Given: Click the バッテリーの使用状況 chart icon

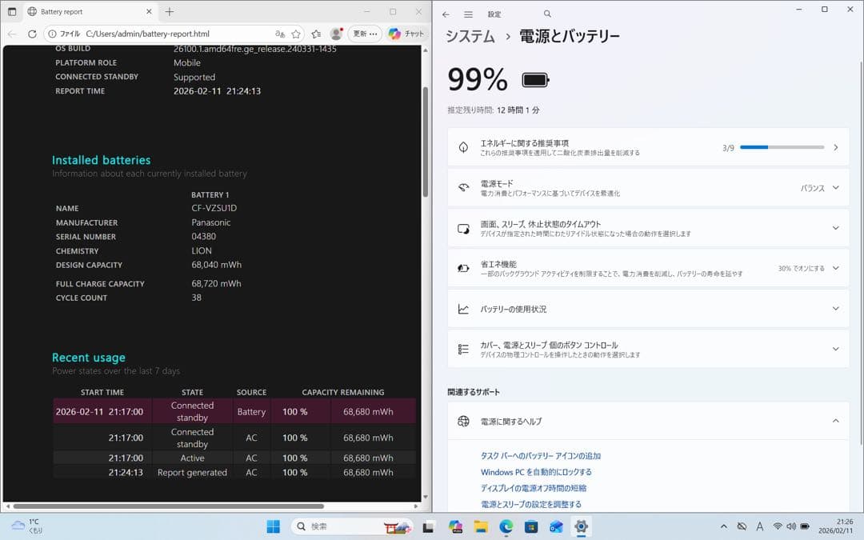Looking at the screenshot, I should 462,308.
